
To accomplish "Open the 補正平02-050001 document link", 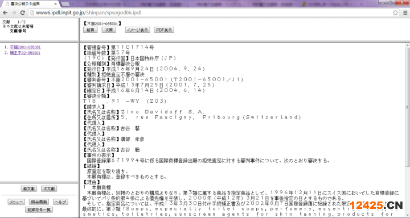I will (26, 53).
